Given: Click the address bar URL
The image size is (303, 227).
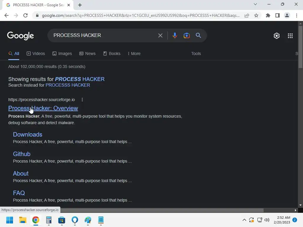Looking at the screenshot, I should point(141,15).
